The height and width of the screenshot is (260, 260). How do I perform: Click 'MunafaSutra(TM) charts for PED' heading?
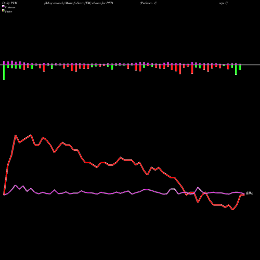tap(89, 3)
